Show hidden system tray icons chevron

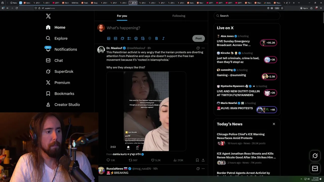pyautogui.click(x=301, y=179)
